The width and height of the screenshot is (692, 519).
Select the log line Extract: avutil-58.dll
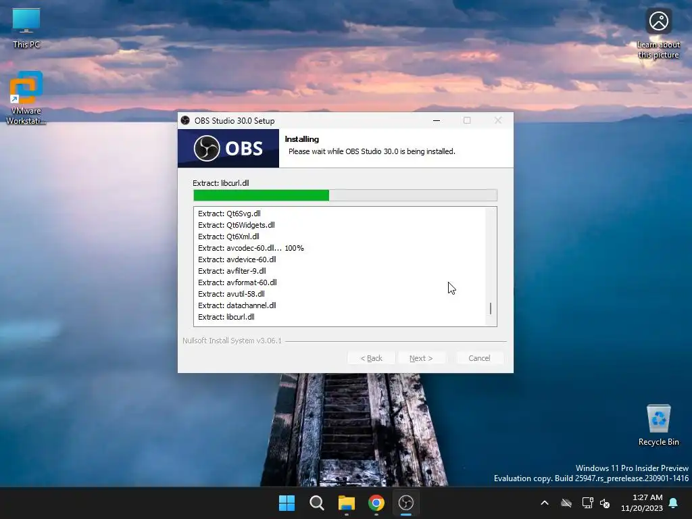(231, 294)
